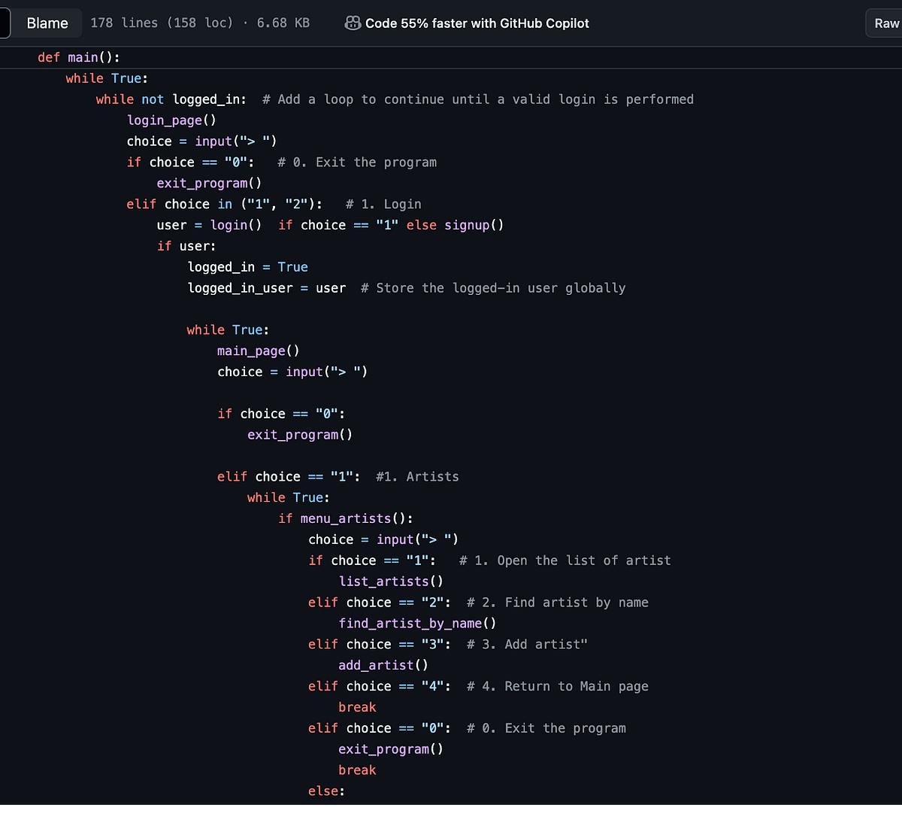
Task: Click the 'if user:' line
Action: 186,246
